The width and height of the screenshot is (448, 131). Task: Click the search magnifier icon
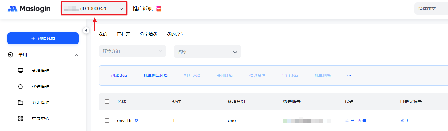(235, 52)
